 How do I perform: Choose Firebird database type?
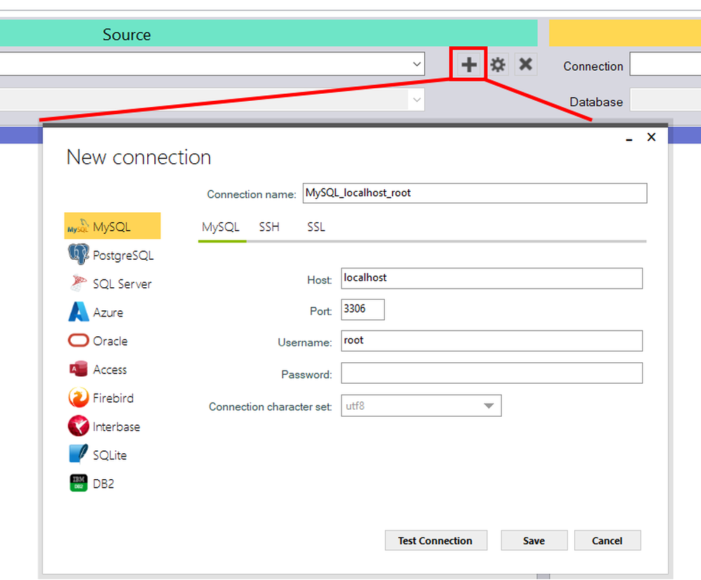click(102, 398)
